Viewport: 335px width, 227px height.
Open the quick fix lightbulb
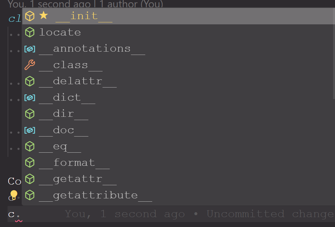(13, 195)
